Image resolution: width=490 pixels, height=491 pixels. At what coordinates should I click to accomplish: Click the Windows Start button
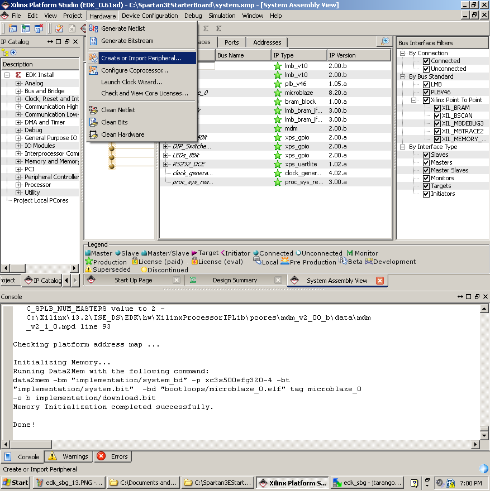(x=16, y=483)
